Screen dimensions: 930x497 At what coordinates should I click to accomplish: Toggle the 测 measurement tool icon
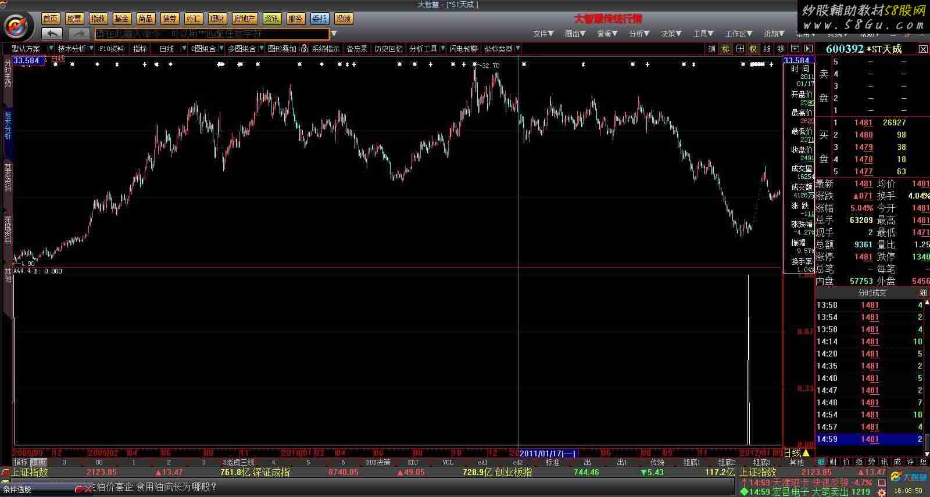pos(712,49)
